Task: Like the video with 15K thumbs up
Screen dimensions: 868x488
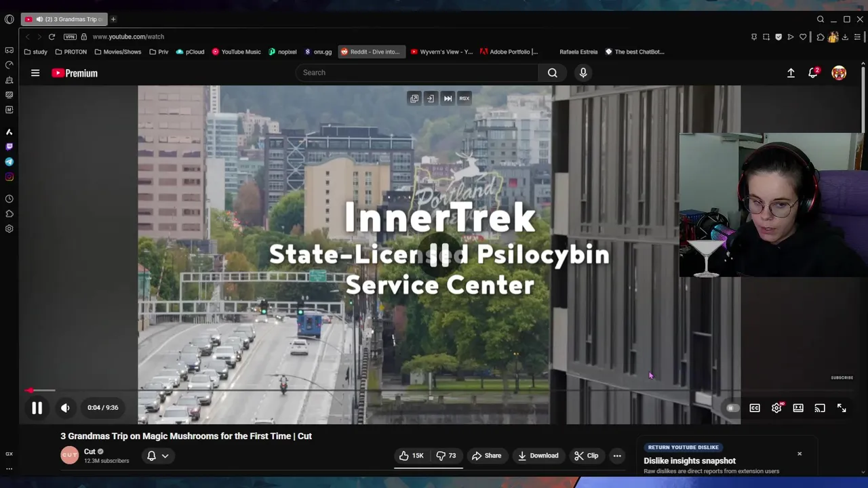Action: coord(412,455)
